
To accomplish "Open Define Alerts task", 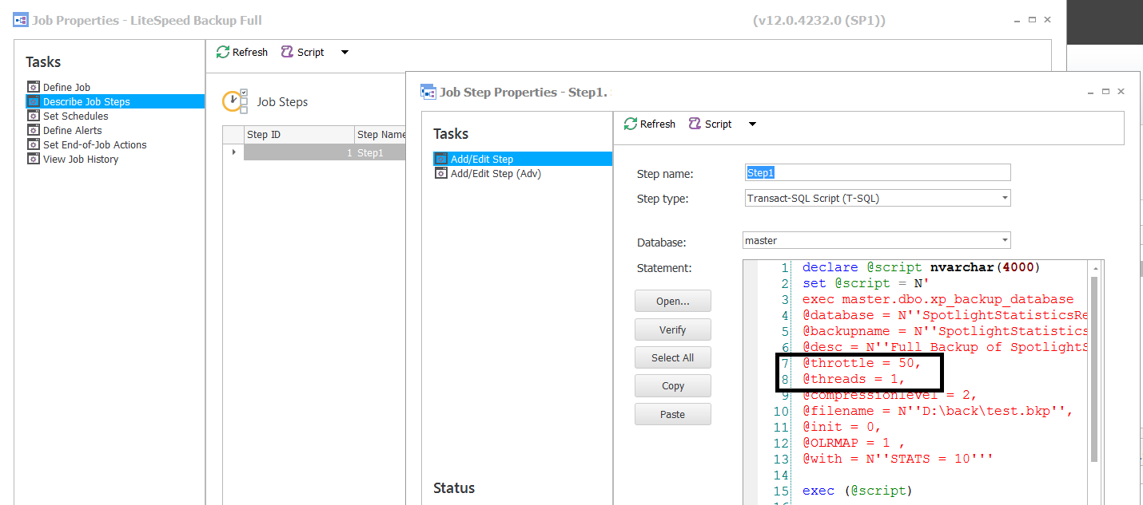I will pyautogui.click(x=72, y=130).
